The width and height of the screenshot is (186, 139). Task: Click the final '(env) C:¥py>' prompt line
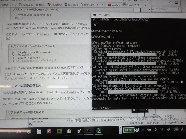[101, 108]
